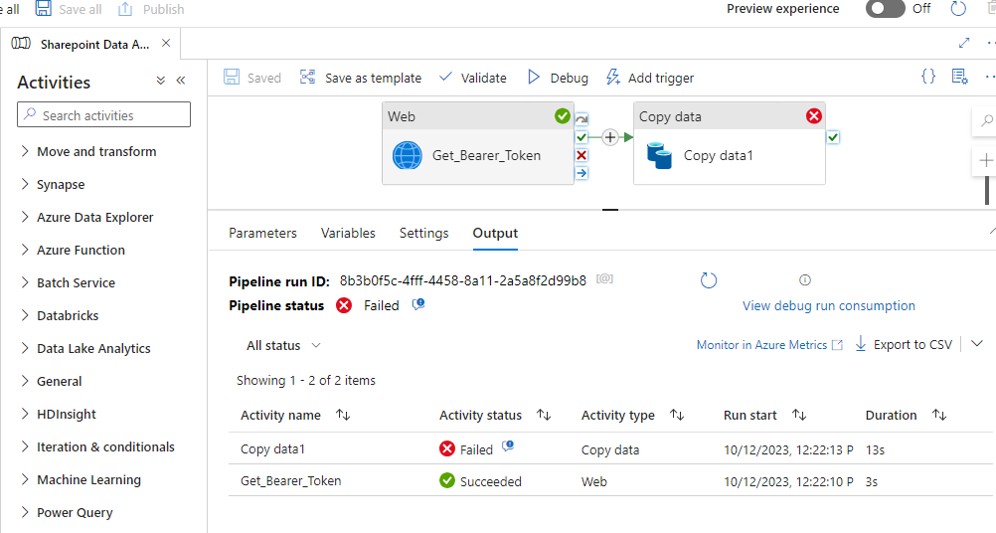
Task: Open error message icon for Copy data1
Action: pos(508,447)
